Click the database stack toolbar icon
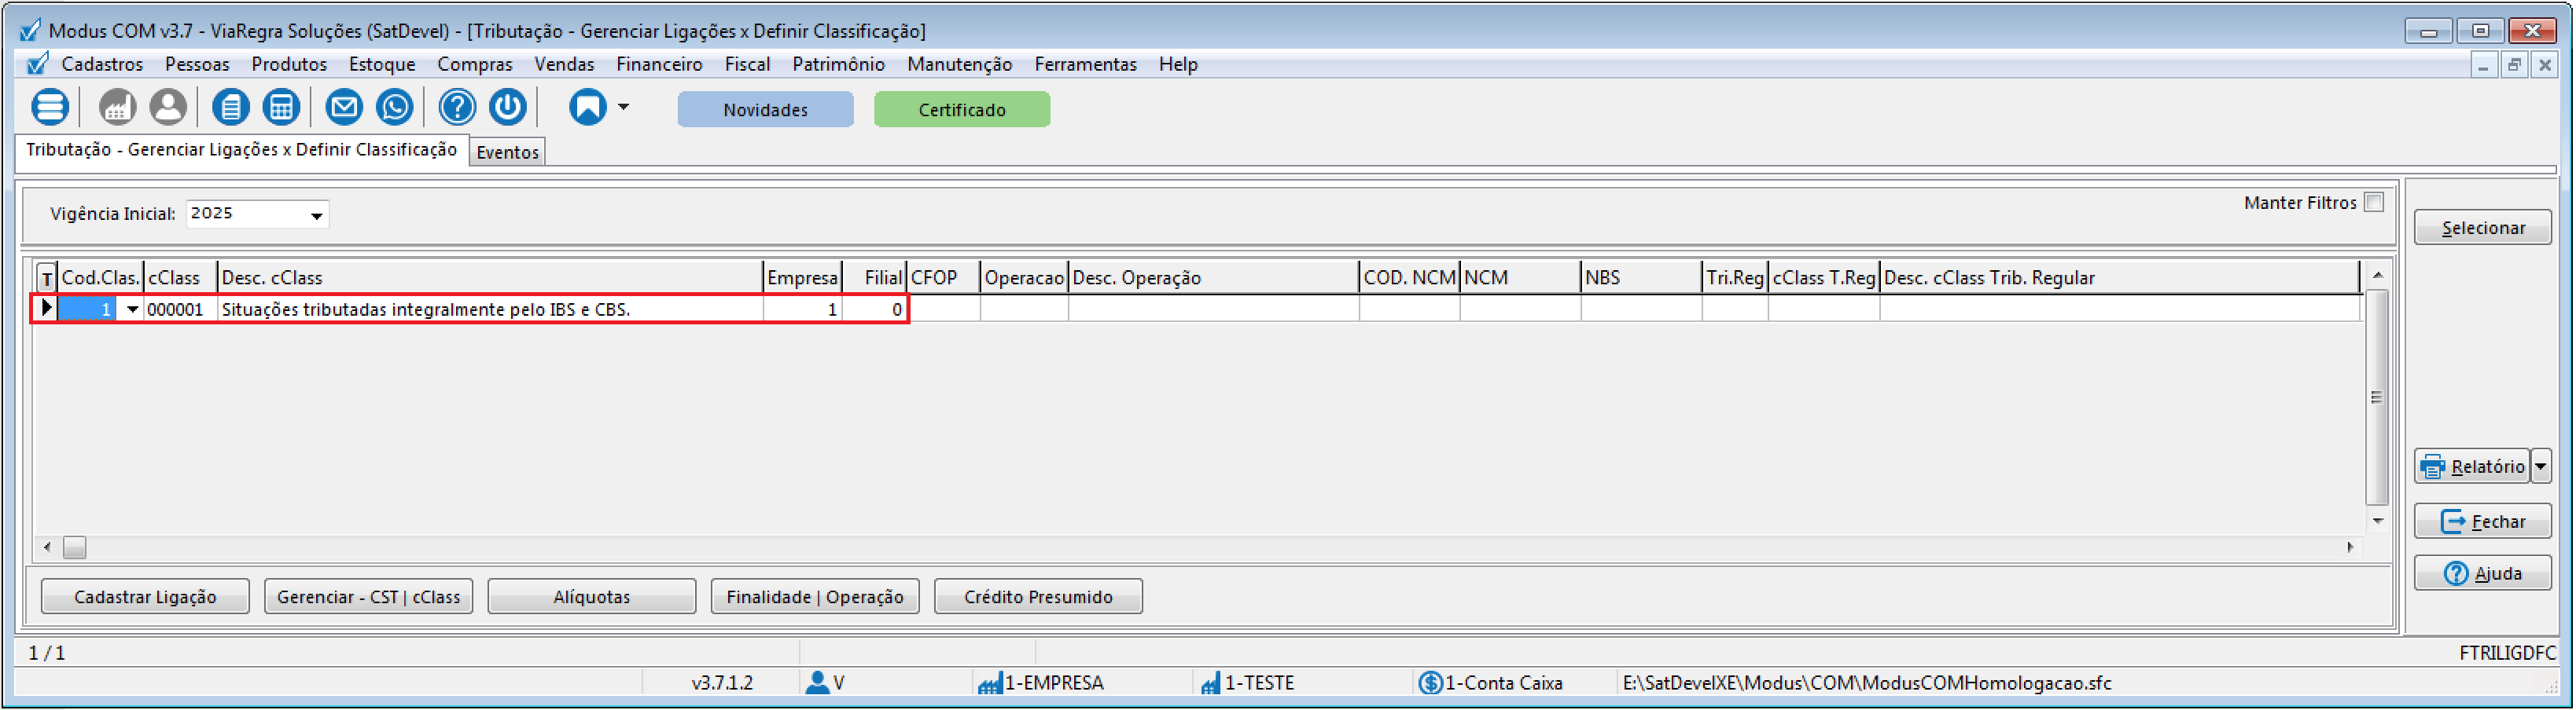 pyautogui.click(x=50, y=107)
